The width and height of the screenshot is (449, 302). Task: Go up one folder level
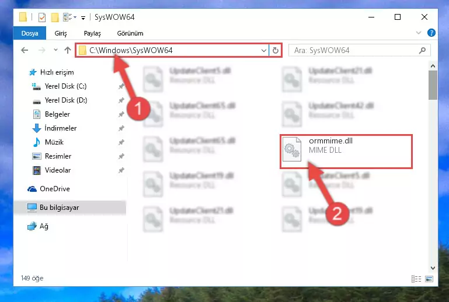pyautogui.click(x=68, y=50)
